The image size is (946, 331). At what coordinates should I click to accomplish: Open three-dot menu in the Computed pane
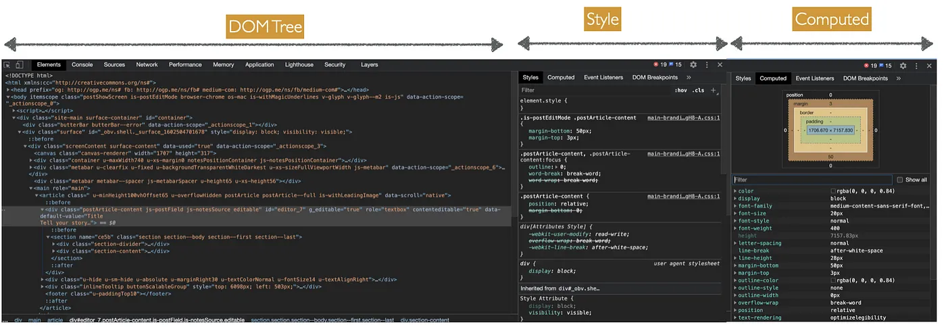click(x=916, y=66)
